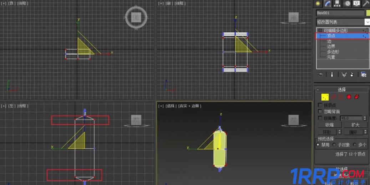
Task: Click the ViewCube in left viewport
Action: coord(136,120)
